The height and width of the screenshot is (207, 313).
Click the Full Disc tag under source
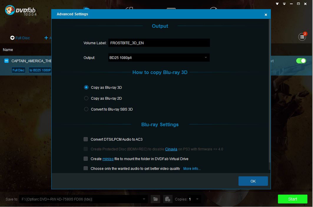(19, 70)
